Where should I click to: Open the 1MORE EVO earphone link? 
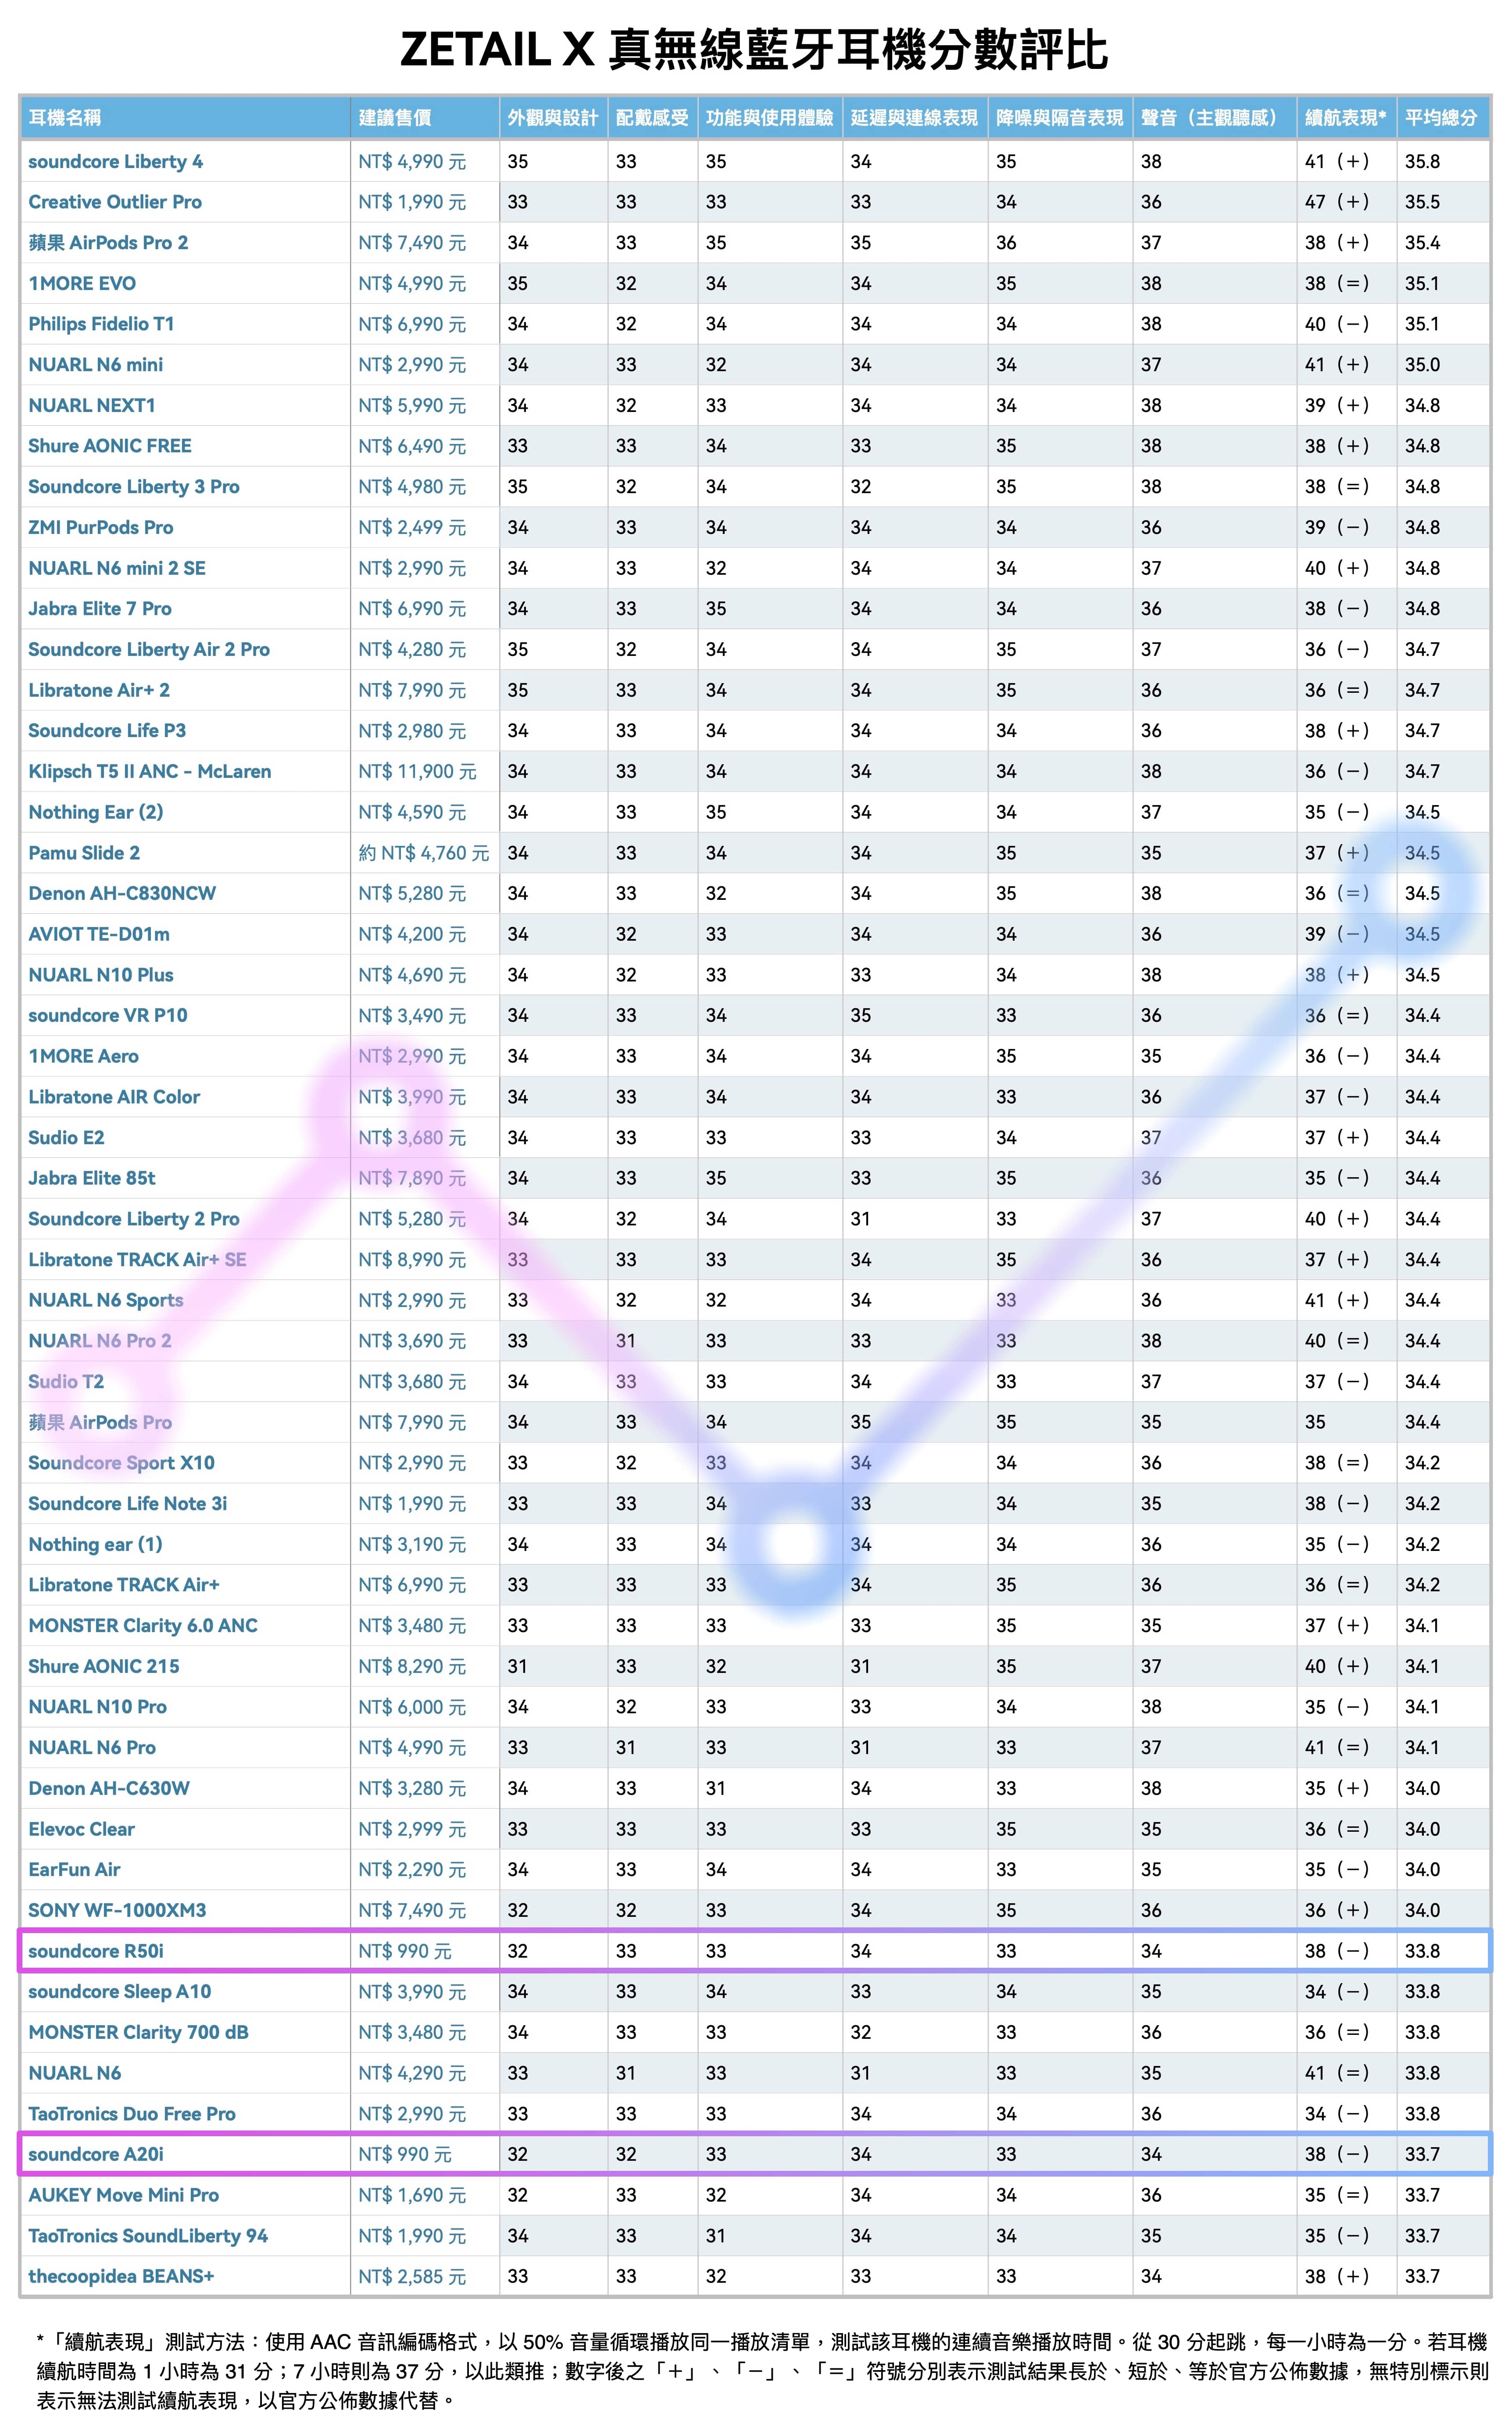[82, 284]
